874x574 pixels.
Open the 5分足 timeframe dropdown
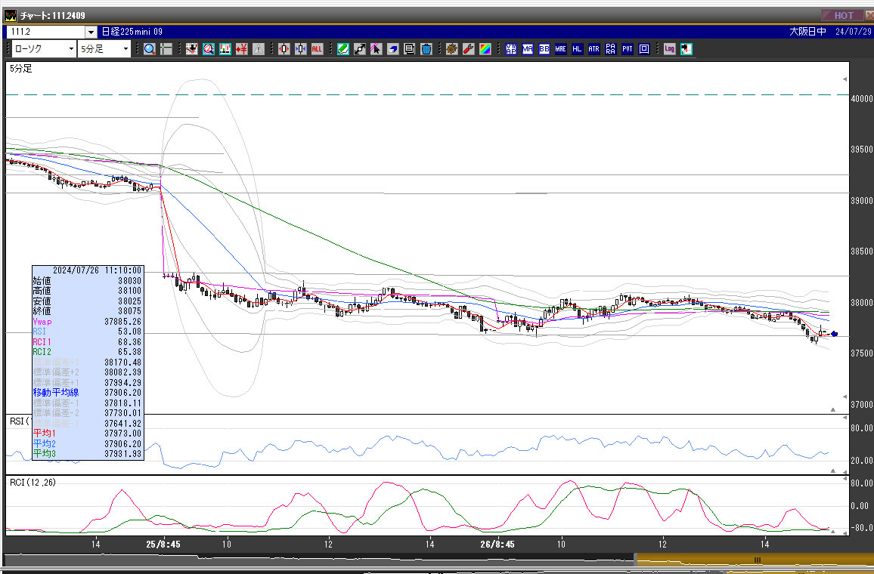tap(104, 49)
